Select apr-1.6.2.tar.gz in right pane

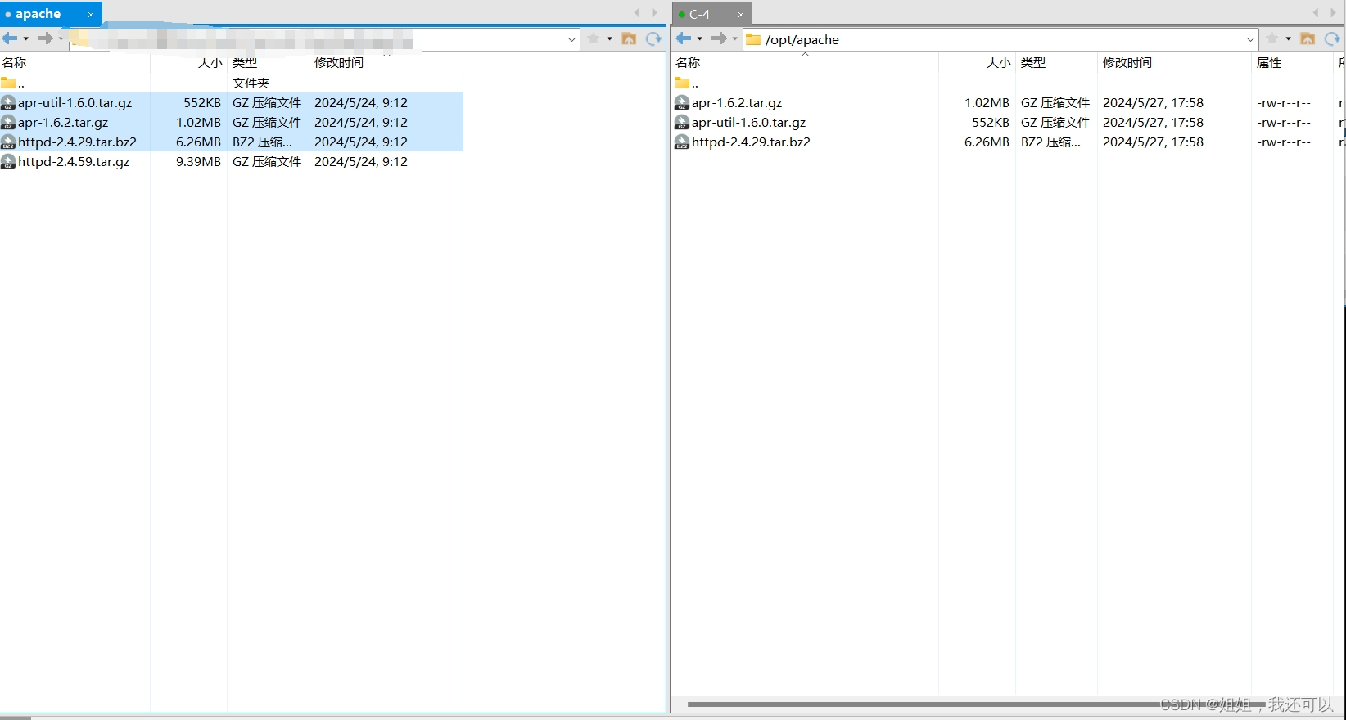[x=737, y=102]
